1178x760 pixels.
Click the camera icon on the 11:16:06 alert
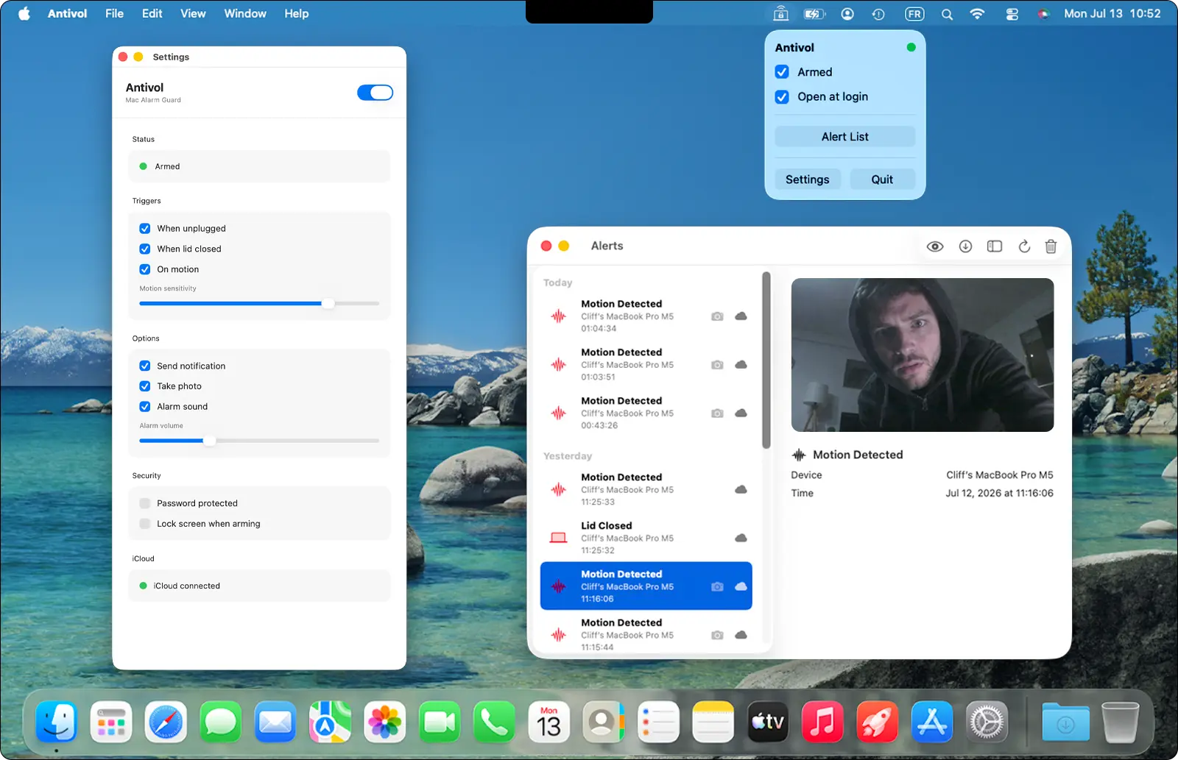tap(717, 586)
